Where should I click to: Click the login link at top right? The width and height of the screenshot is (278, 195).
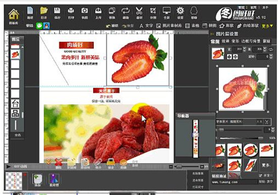click(x=241, y=8)
